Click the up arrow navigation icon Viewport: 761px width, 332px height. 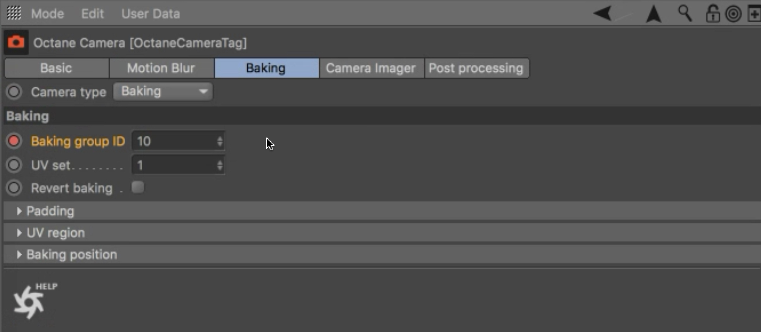pos(654,14)
